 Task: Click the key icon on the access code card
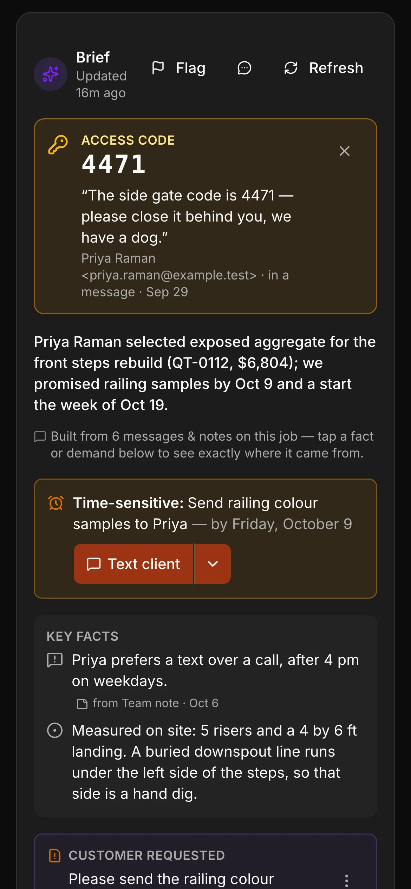pyautogui.click(x=58, y=145)
